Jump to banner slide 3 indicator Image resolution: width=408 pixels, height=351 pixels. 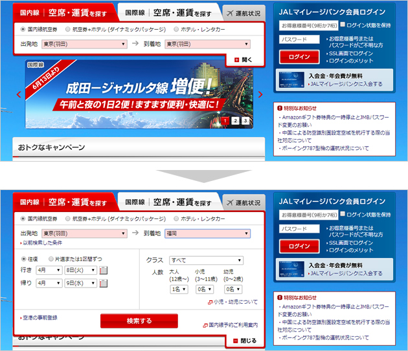[x=245, y=121]
